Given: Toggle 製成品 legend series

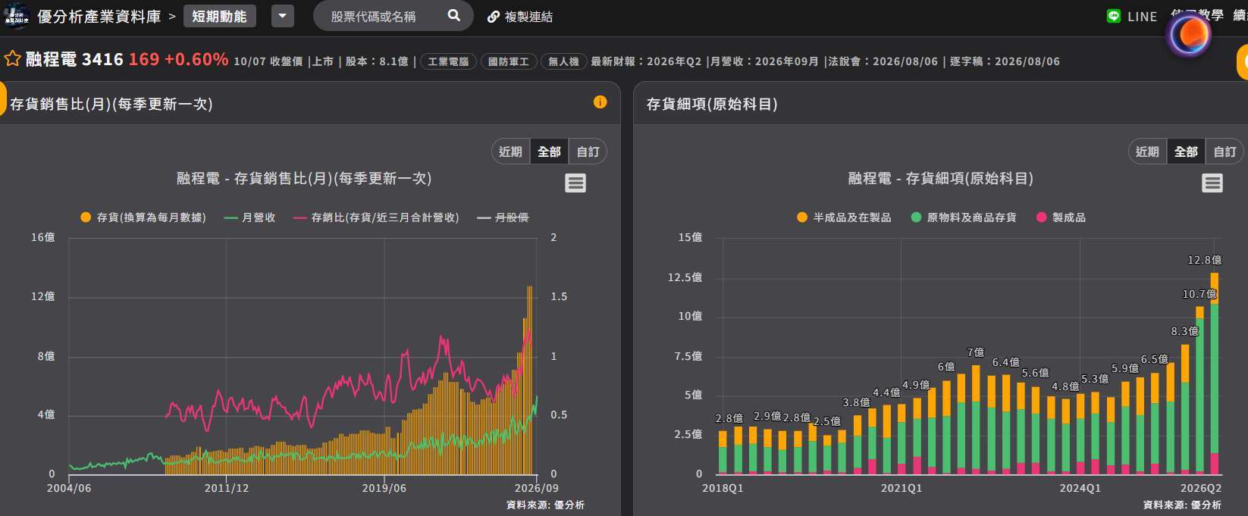Looking at the screenshot, I should click(1061, 217).
